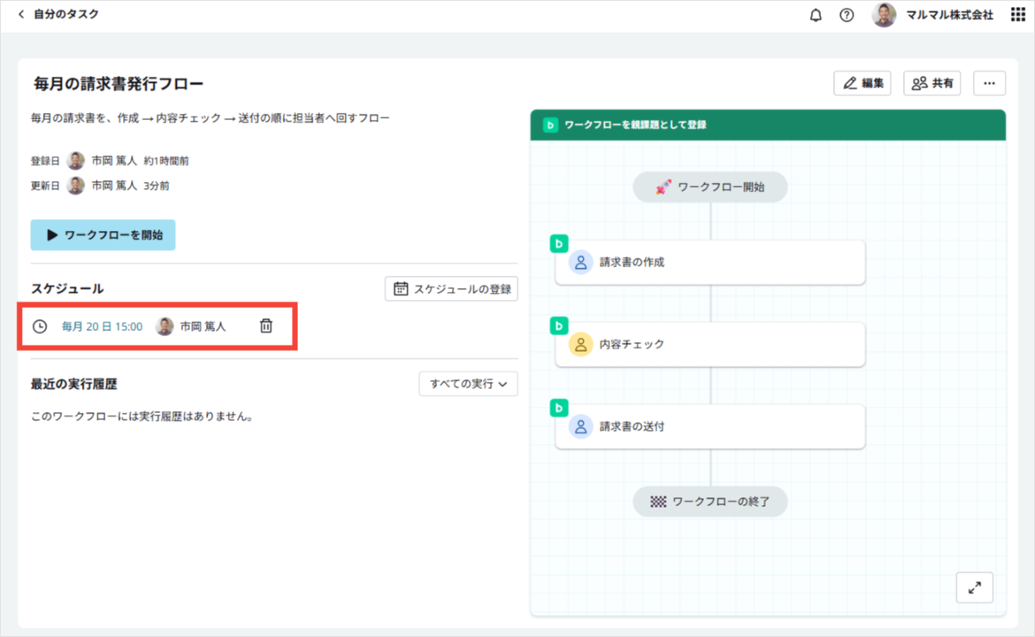Click 最近の実行履歴 section heading
Image resolution: width=1035 pixels, height=637 pixels.
[73, 384]
